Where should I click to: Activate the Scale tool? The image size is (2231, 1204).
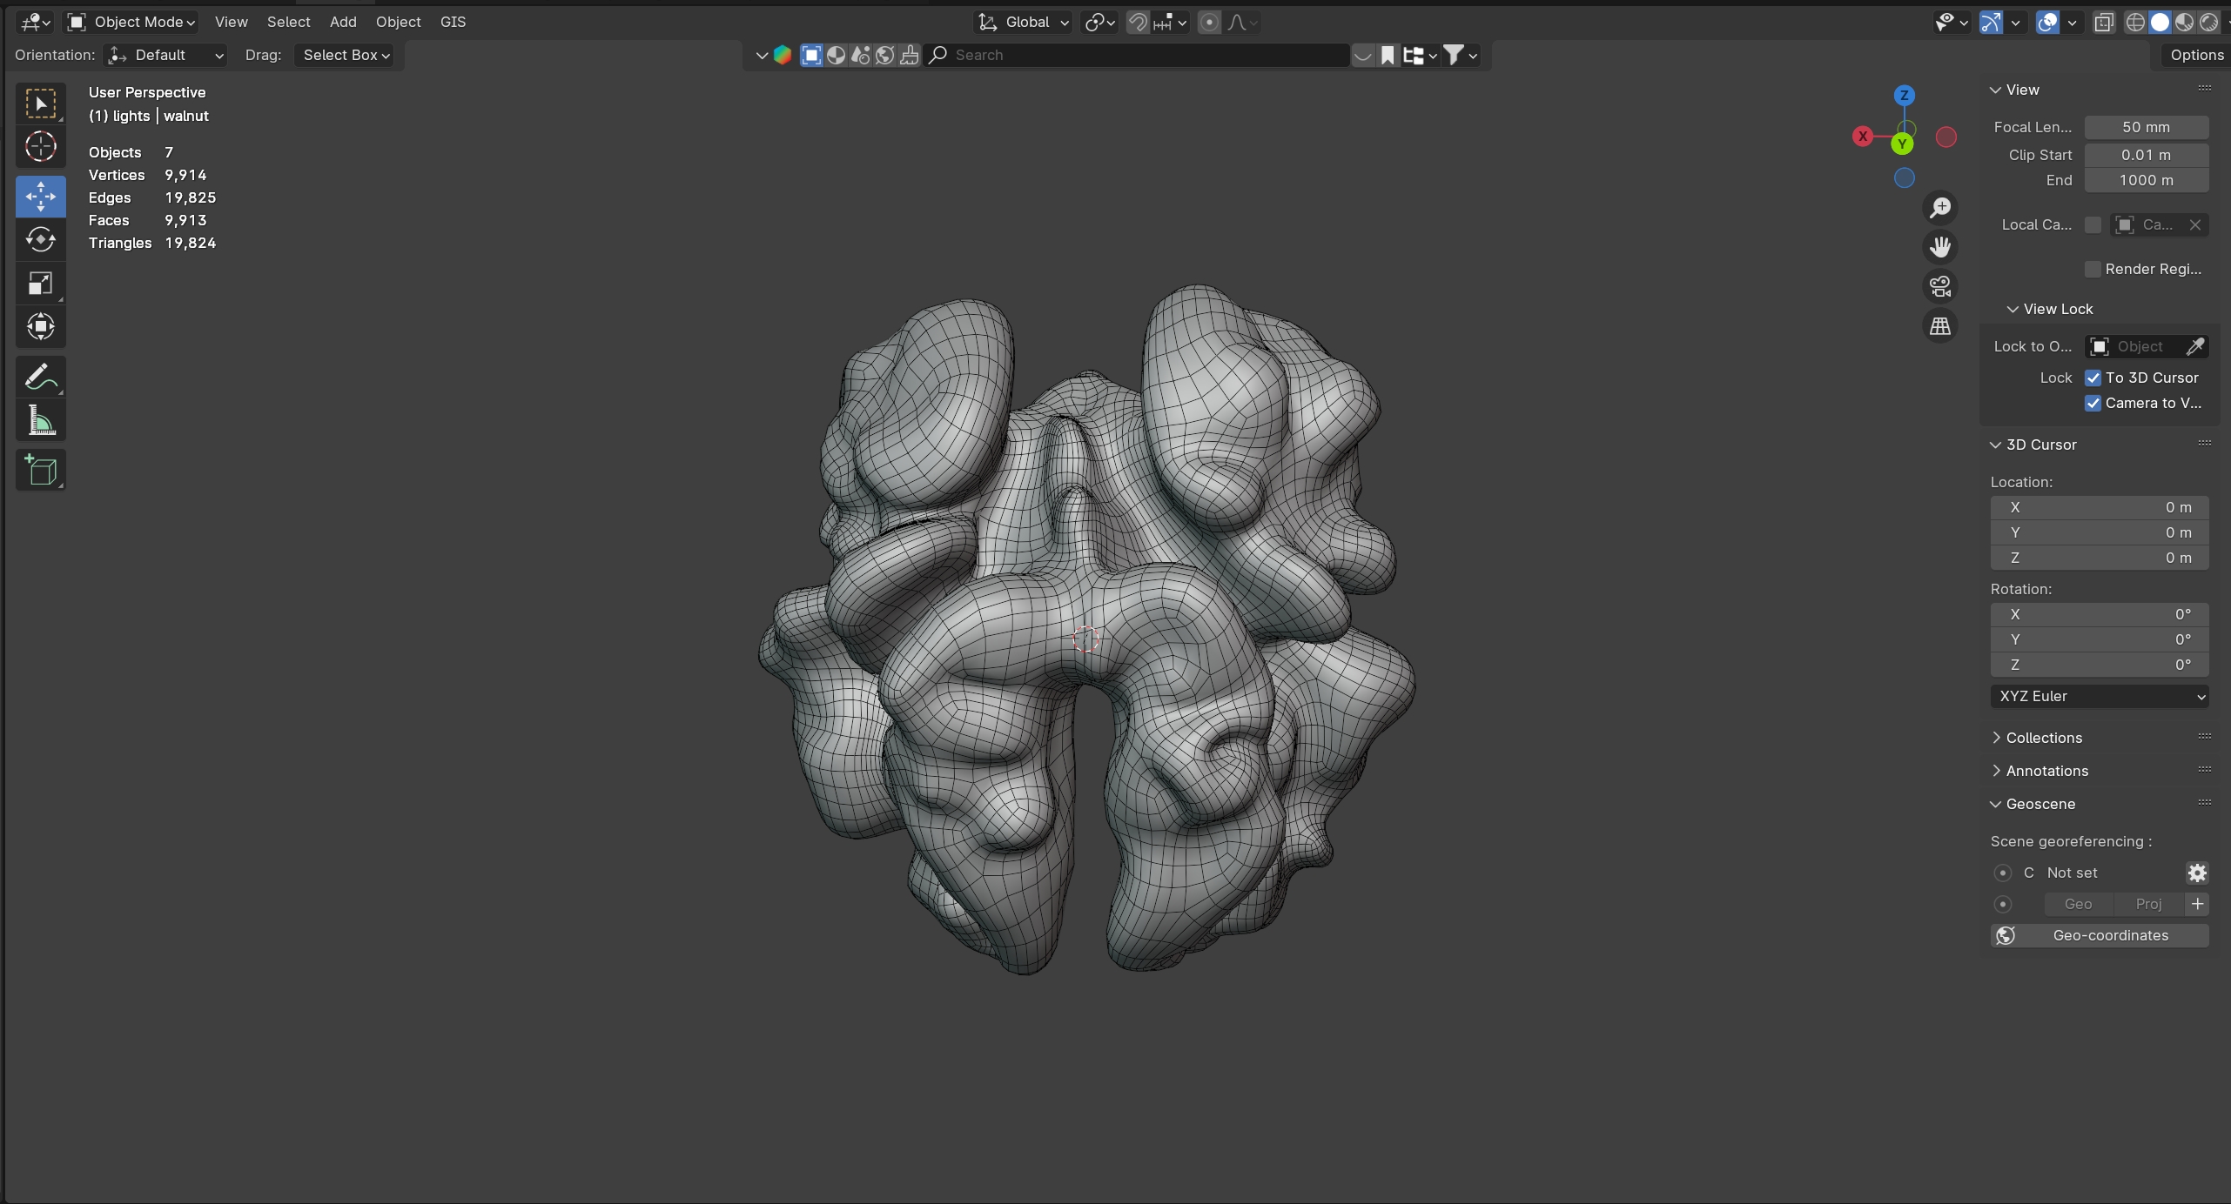click(x=40, y=283)
